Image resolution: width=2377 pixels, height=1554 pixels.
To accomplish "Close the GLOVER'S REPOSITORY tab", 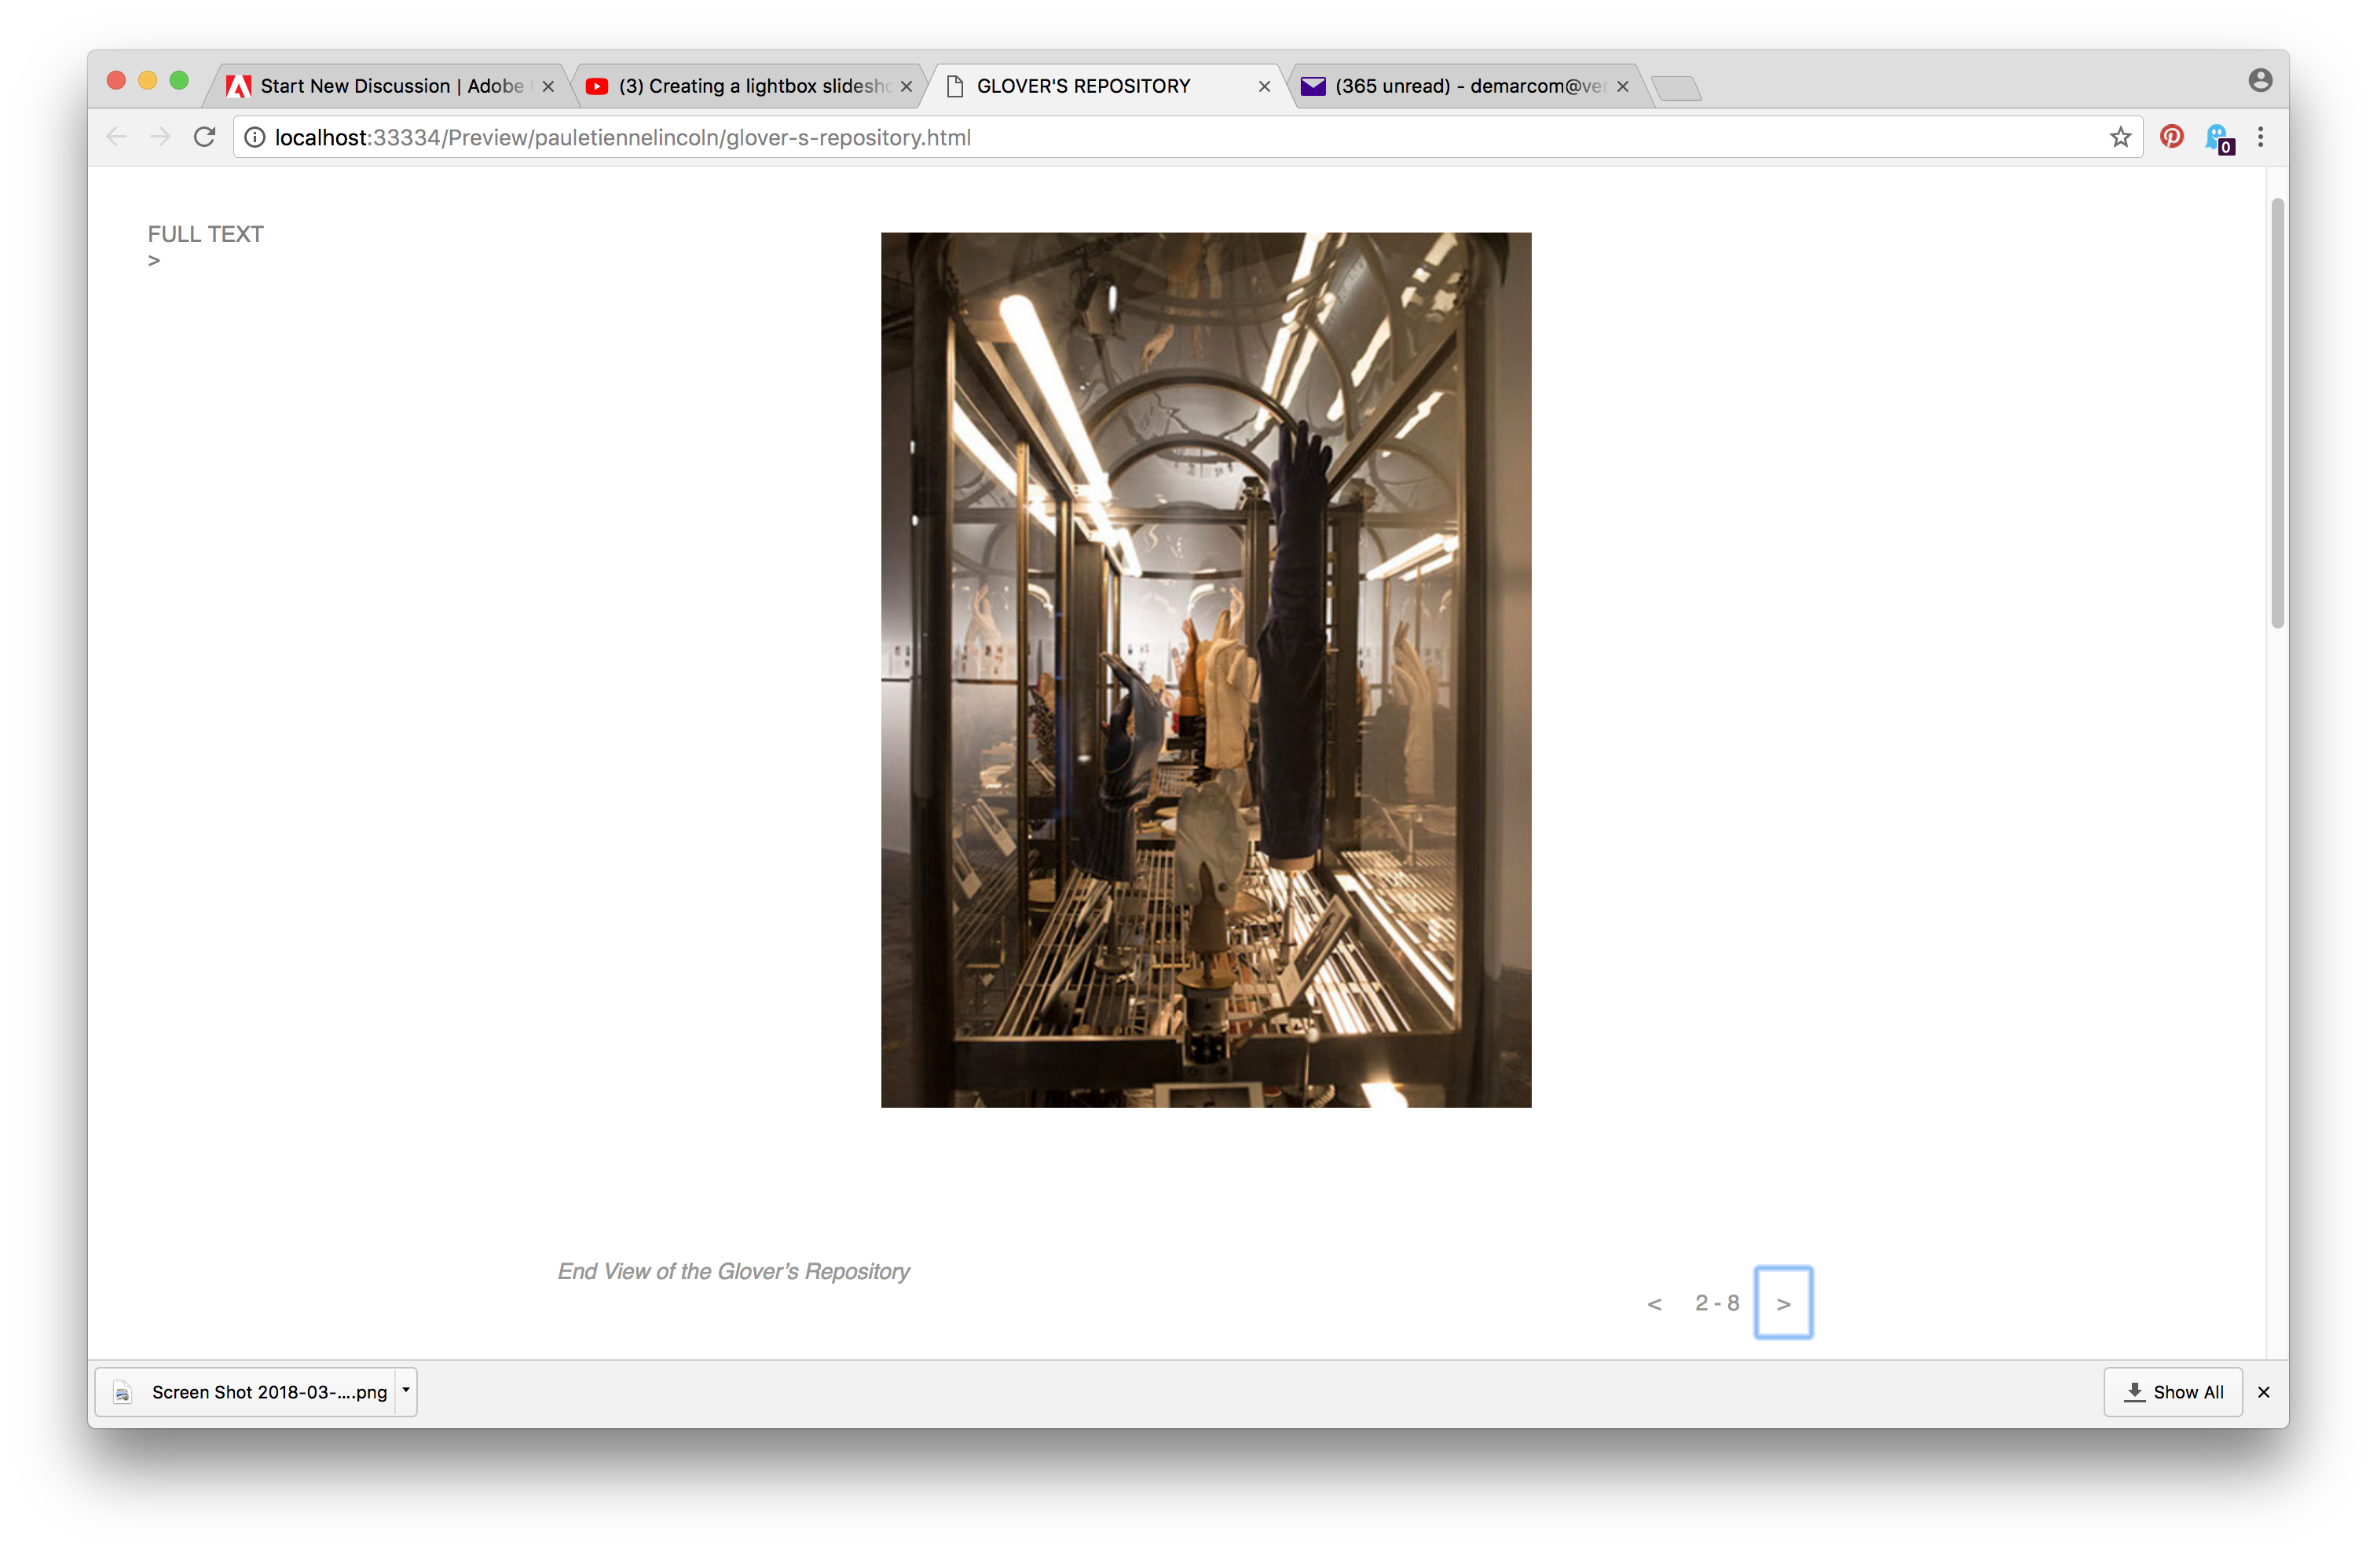I will point(1265,87).
